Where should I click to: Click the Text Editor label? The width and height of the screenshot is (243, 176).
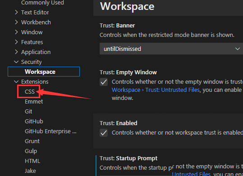coord(35,13)
